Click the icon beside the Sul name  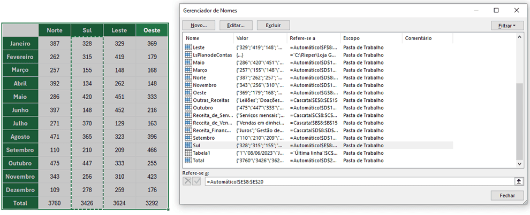[188, 145]
